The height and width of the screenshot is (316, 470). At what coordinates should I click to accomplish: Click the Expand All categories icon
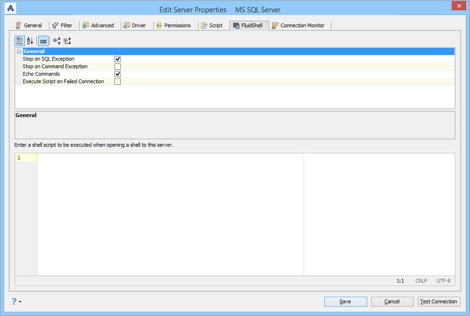pos(57,41)
